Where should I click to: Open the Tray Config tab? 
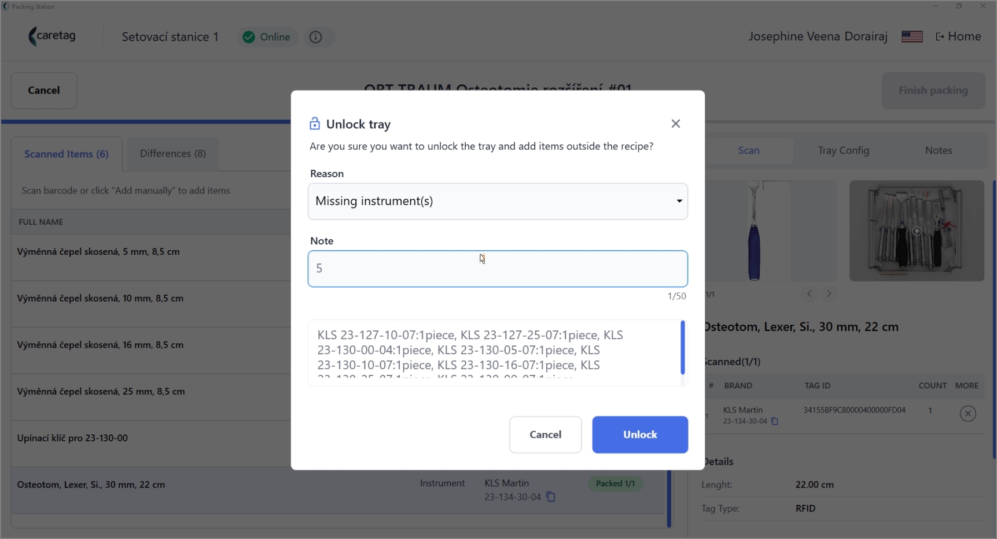click(x=843, y=150)
